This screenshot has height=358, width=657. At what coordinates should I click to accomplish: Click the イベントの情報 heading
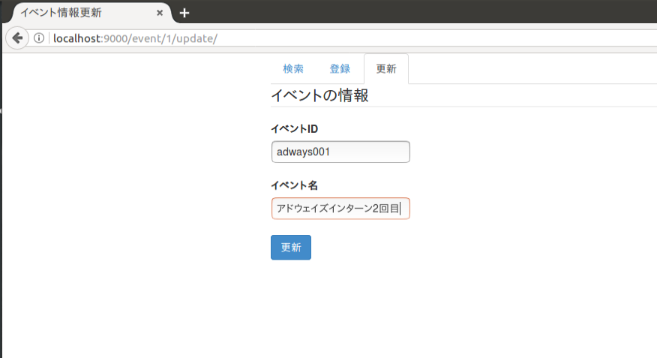click(319, 95)
